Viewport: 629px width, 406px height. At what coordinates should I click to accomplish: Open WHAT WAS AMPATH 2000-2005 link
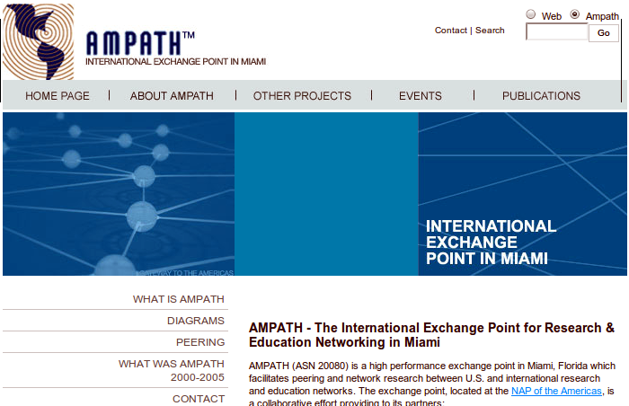tap(172, 370)
